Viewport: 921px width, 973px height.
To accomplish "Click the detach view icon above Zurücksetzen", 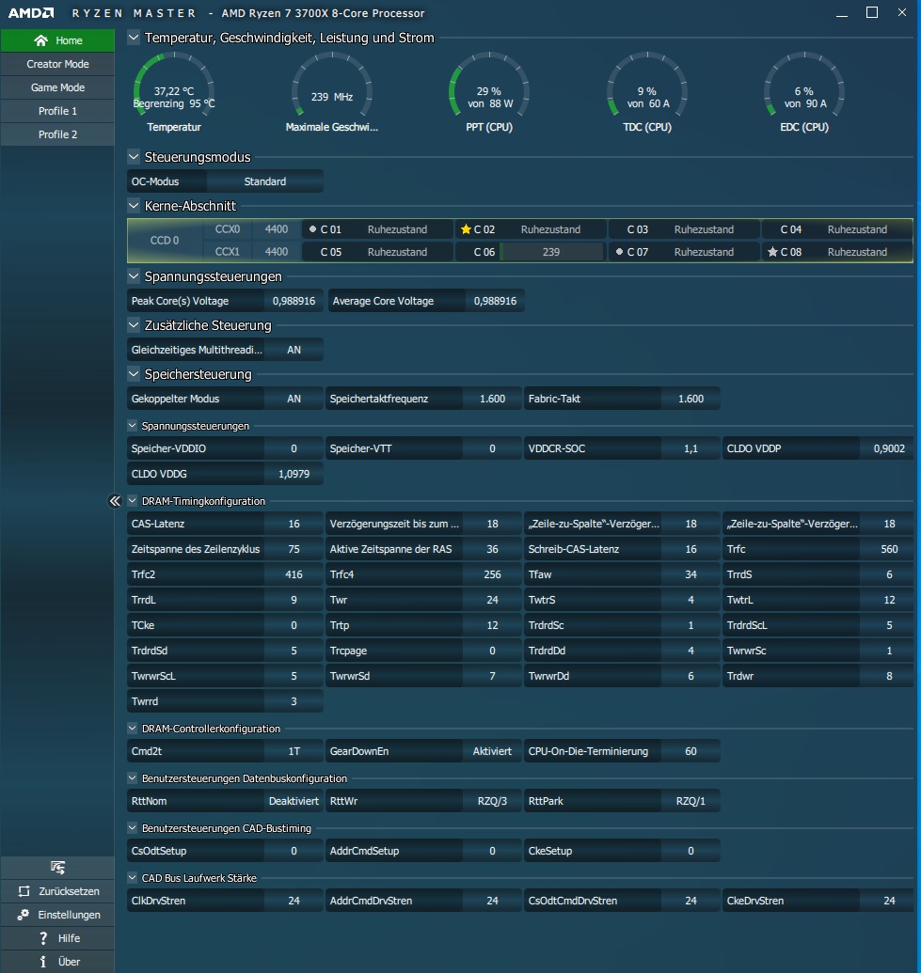I will 57,868.
